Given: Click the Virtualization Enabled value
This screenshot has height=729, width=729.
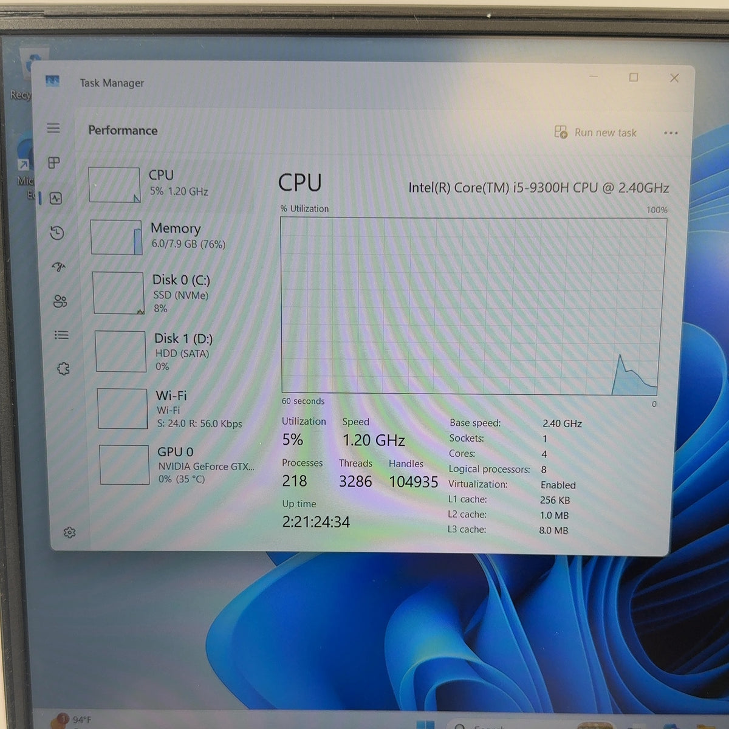Looking at the screenshot, I should [x=558, y=485].
